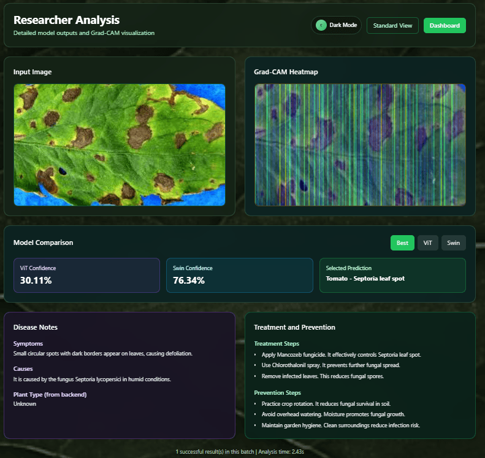Click the 'Model Comparison' heading

tap(44, 243)
